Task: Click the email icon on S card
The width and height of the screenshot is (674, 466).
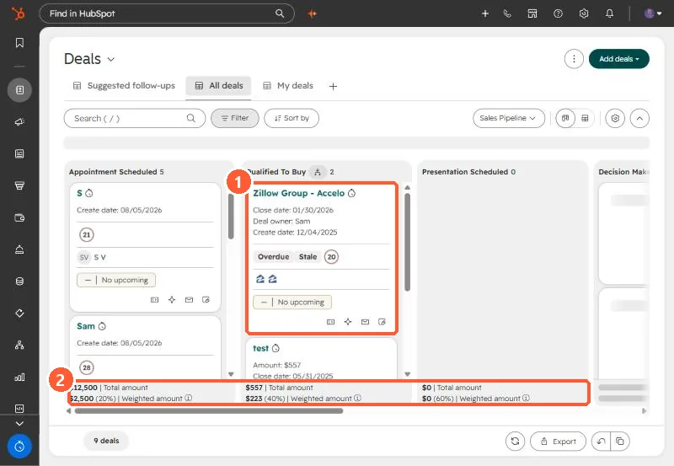Action: [x=189, y=300]
